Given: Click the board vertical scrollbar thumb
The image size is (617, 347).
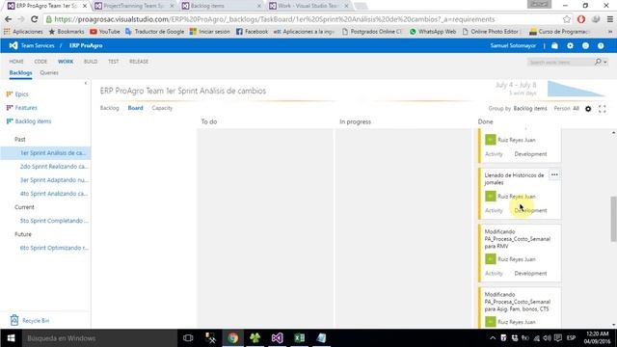Looking at the screenshot, I should pyautogui.click(x=613, y=219).
